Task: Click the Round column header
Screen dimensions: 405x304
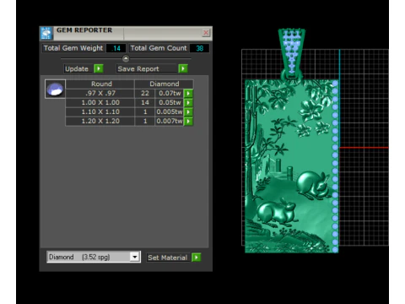Action: pyautogui.click(x=100, y=84)
